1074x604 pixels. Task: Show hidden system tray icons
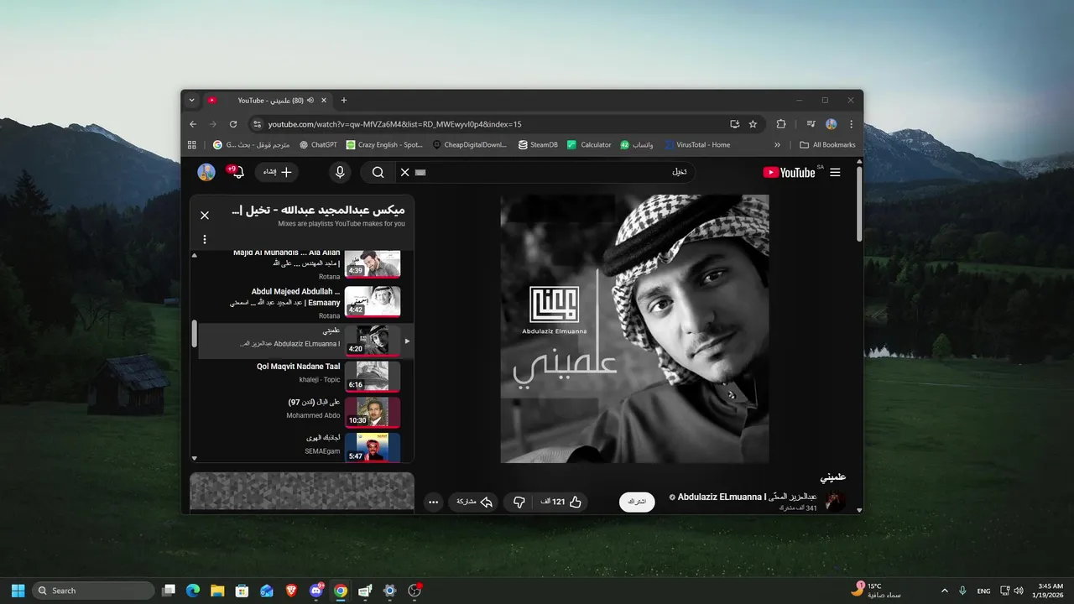945,591
